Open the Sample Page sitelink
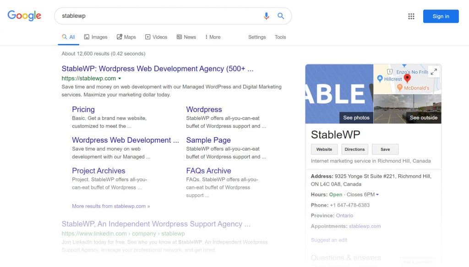The width and height of the screenshot is (469, 267). coord(208,140)
